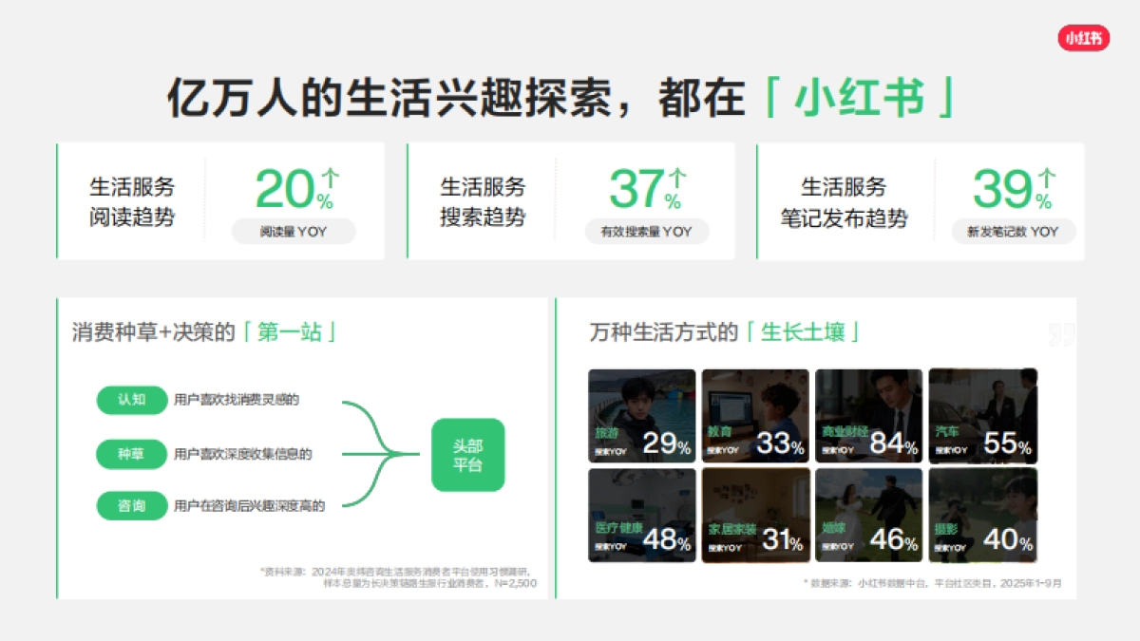
Task: Open the 万种生活方式的生长土壤 section title
Action: [x=727, y=332]
